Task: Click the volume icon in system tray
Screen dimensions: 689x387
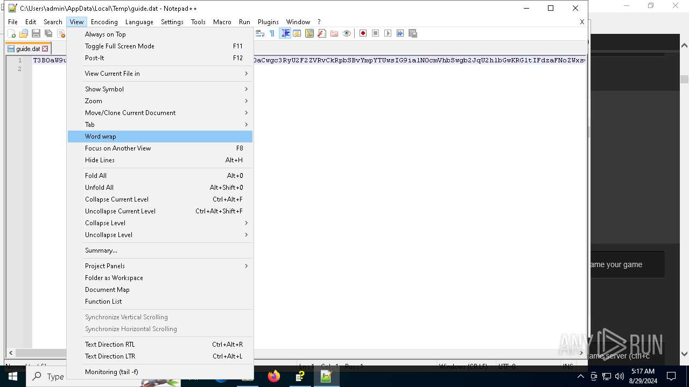Action: click(x=619, y=376)
